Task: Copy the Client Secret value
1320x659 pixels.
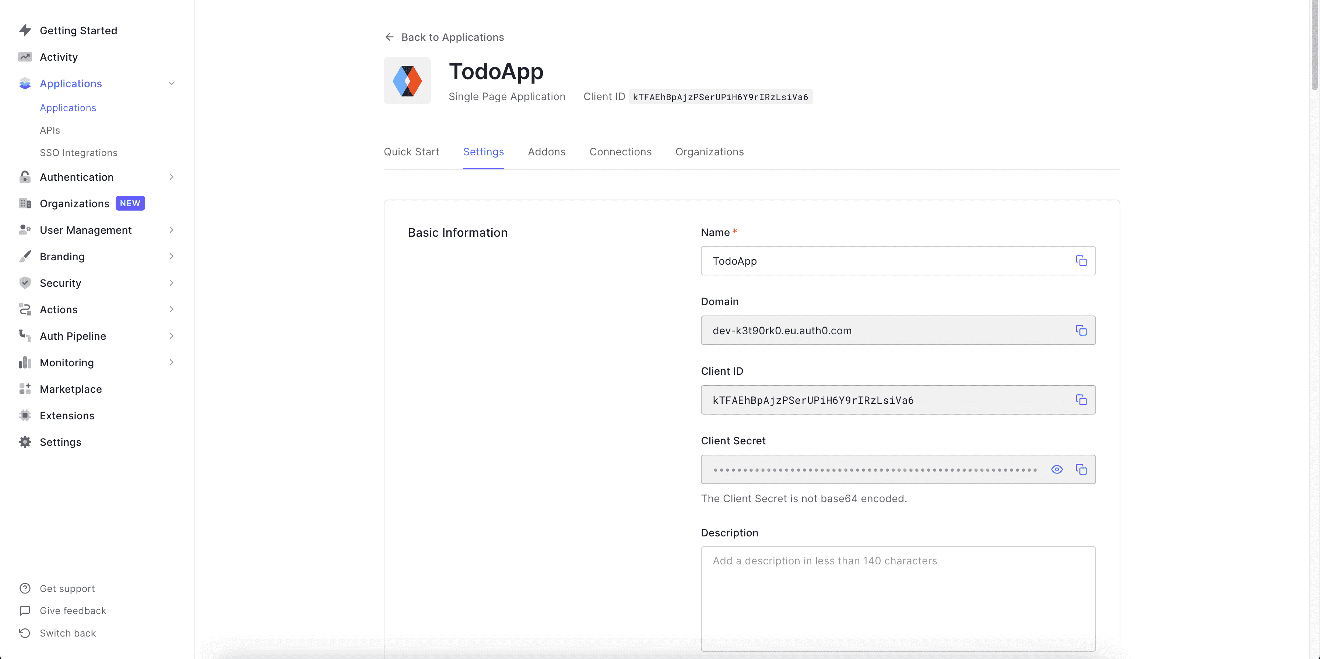Action: coord(1081,469)
